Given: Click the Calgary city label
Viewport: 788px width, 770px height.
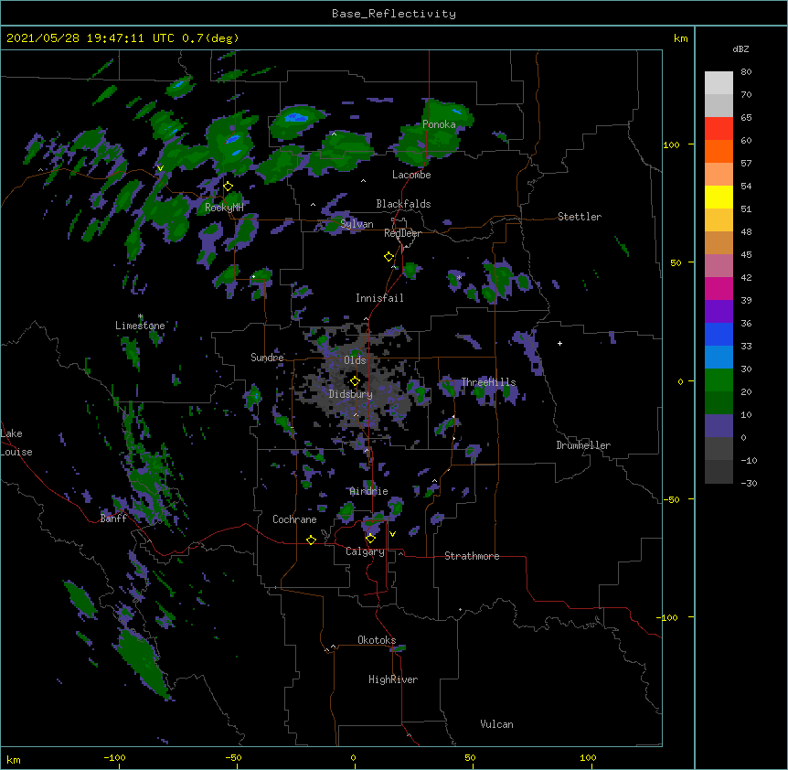Looking at the screenshot, I should tap(366, 551).
